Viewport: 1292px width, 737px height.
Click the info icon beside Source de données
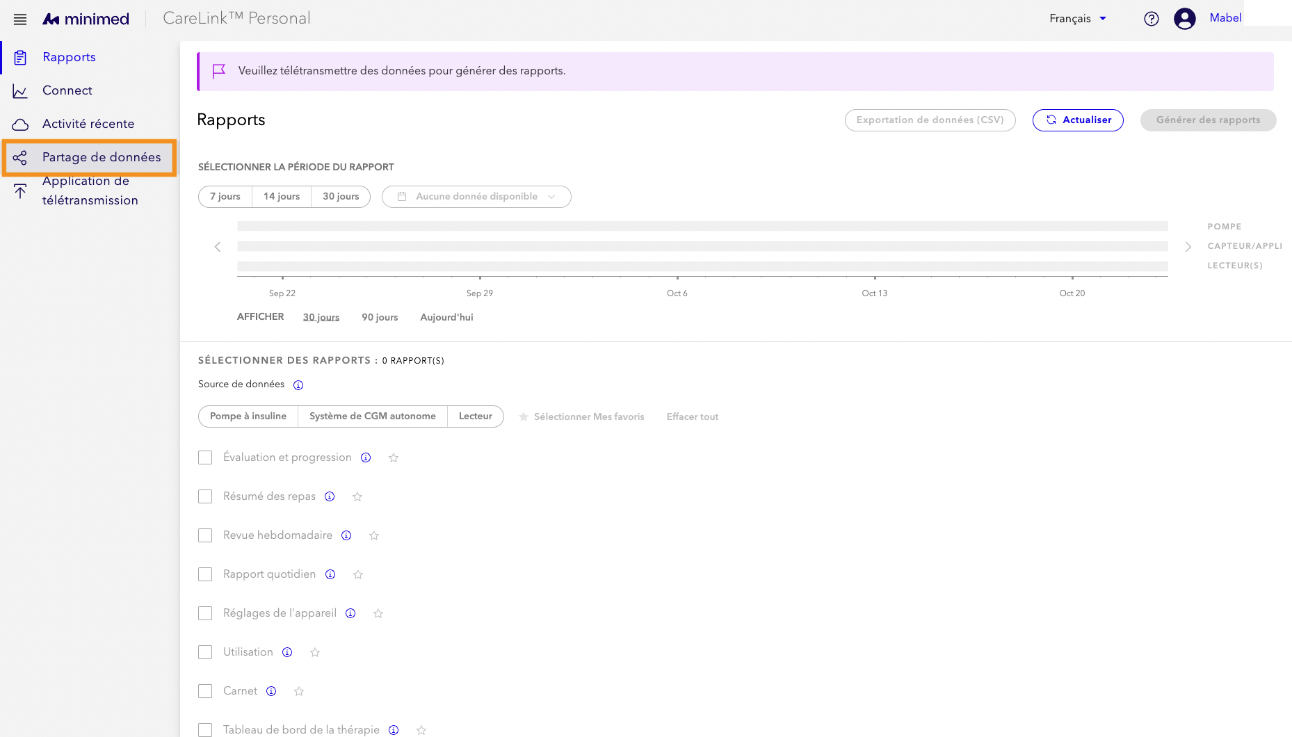298,384
